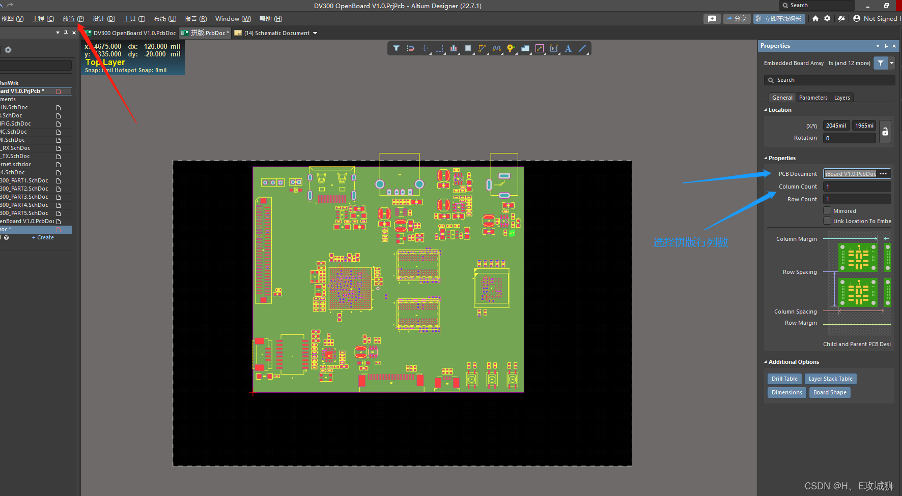This screenshot has height=496, width=902.
Task: Open the 放置 (P) menu
Action: [x=73, y=18]
